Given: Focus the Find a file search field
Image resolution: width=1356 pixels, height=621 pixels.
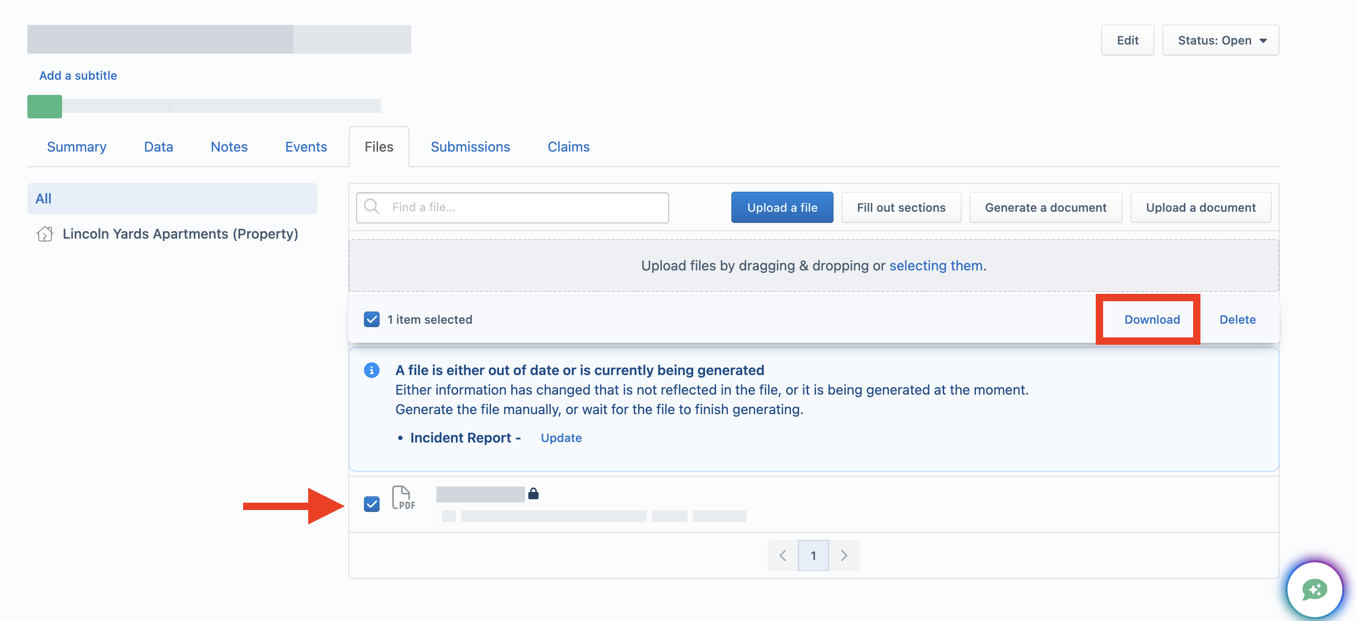Looking at the screenshot, I should tap(512, 207).
